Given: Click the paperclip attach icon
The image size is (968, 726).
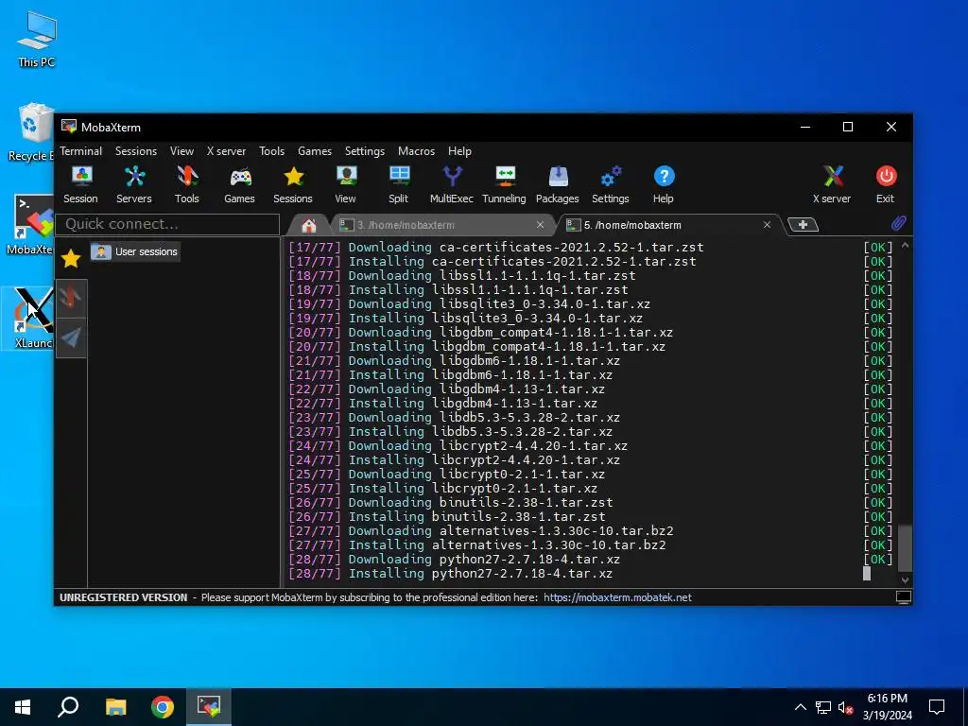Looking at the screenshot, I should (898, 223).
